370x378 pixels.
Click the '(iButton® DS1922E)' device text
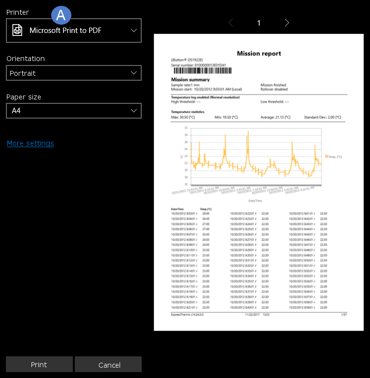(x=187, y=60)
